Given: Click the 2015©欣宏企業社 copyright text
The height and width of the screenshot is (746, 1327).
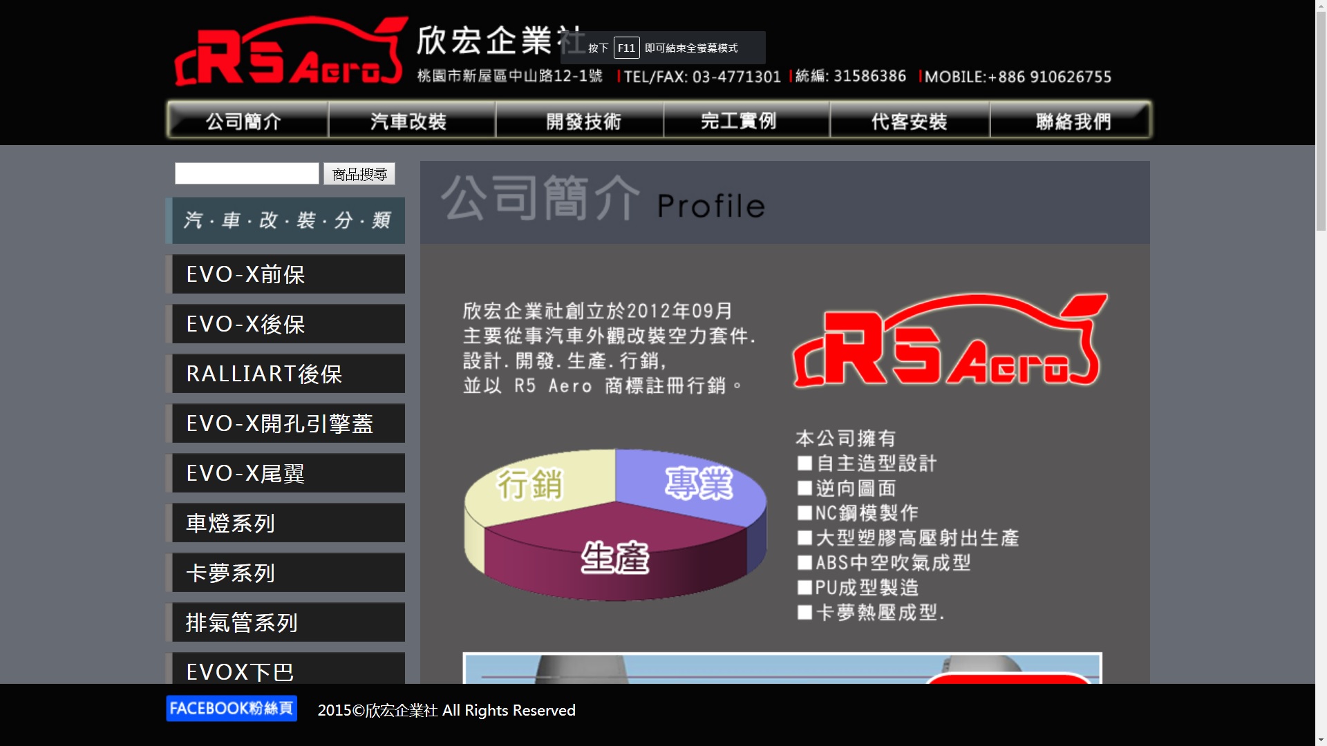Looking at the screenshot, I should coord(446,710).
